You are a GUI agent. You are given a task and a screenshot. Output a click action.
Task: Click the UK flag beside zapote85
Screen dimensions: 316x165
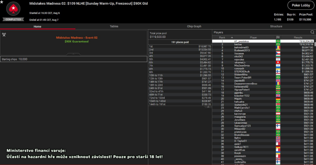(278, 80)
